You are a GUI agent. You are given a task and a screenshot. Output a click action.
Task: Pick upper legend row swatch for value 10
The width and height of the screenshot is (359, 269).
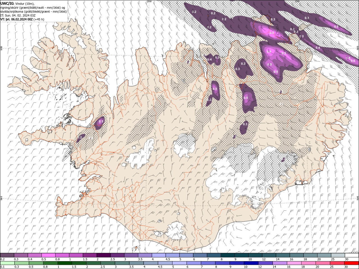(255, 255)
